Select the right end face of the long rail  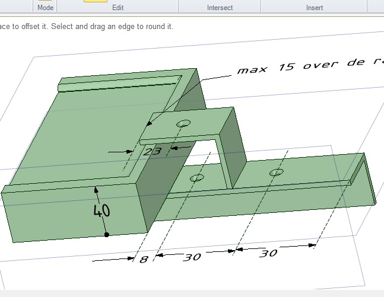tap(369, 181)
